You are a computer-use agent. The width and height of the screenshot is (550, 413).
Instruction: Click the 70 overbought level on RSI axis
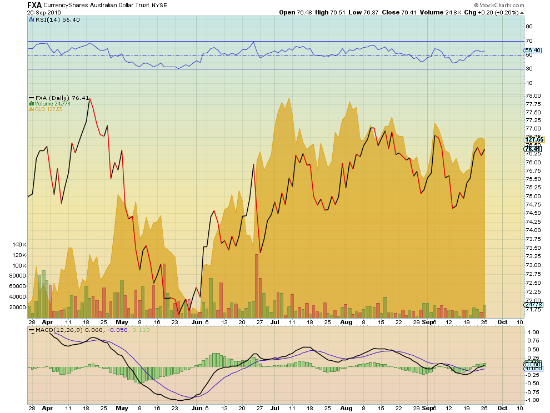click(x=529, y=41)
